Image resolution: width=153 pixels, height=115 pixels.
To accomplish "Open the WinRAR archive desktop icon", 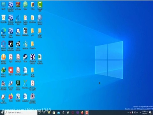I will [x=18, y=6].
